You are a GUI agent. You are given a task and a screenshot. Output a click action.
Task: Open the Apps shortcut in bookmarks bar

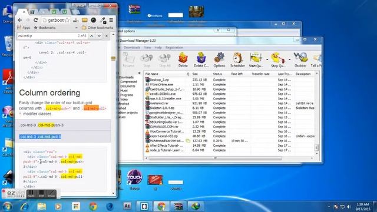coord(24,28)
